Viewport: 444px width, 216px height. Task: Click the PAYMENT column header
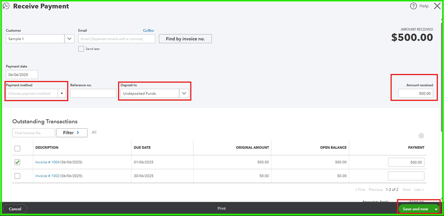click(416, 147)
